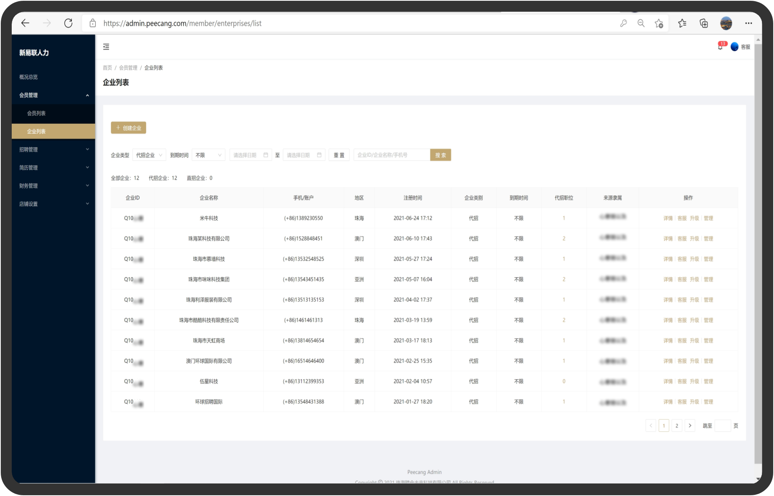Open the browser favorites star list icon

pos(682,23)
